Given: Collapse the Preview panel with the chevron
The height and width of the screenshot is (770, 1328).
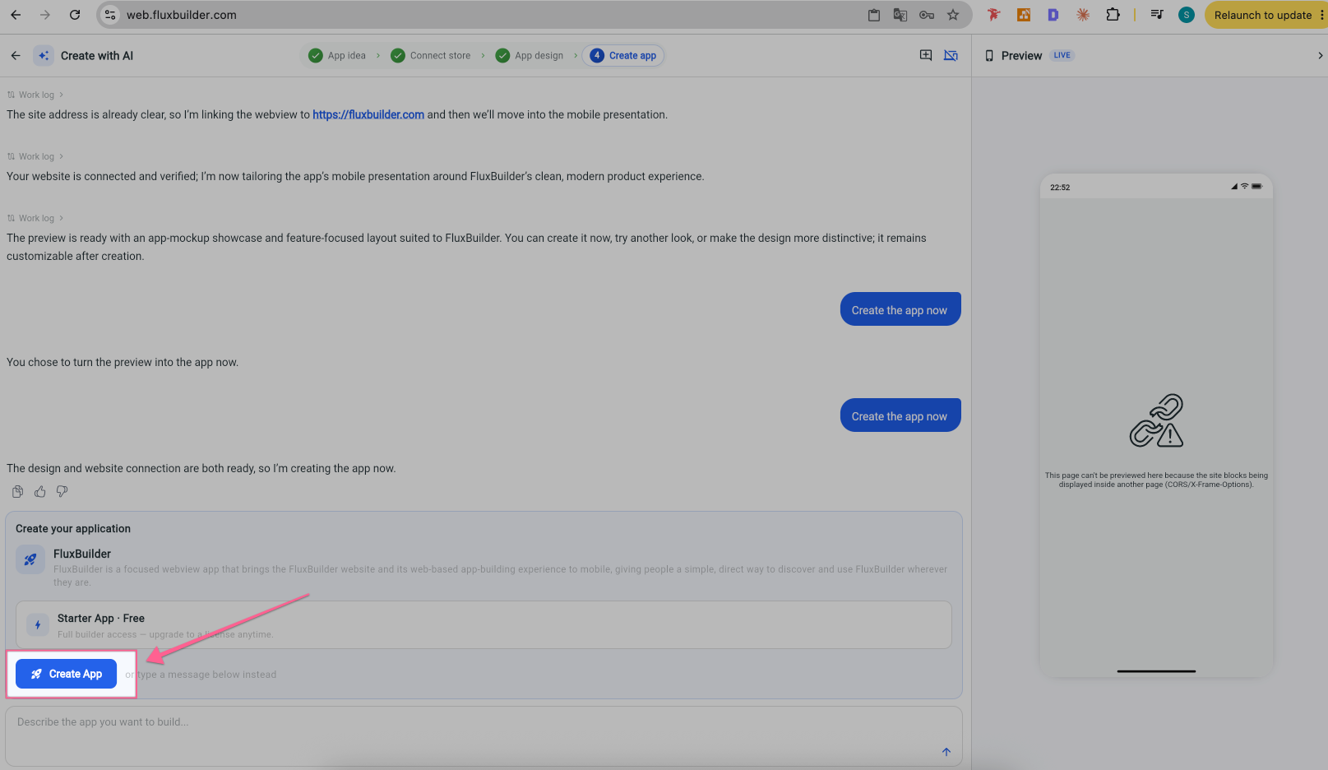Looking at the screenshot, I should pos(1320,55).
